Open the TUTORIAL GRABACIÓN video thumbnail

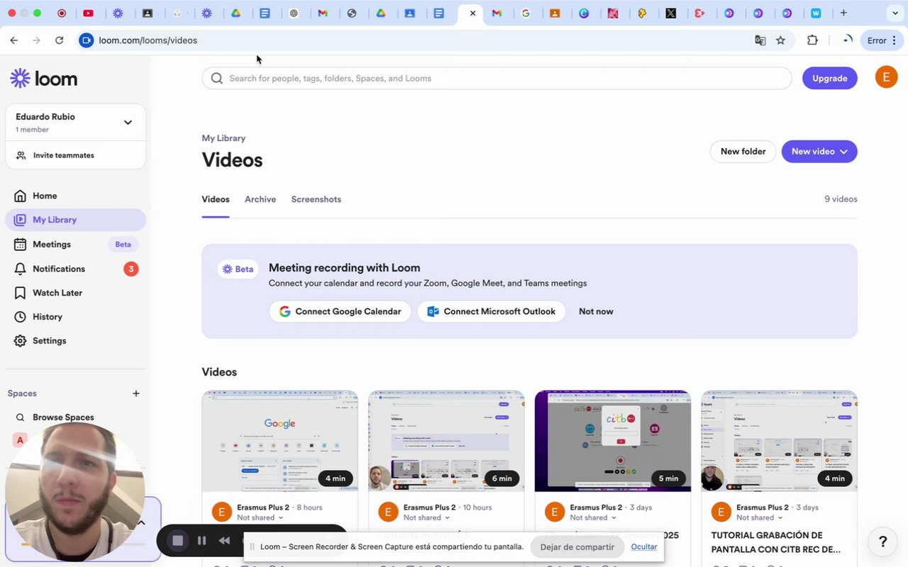click(779, 441)
